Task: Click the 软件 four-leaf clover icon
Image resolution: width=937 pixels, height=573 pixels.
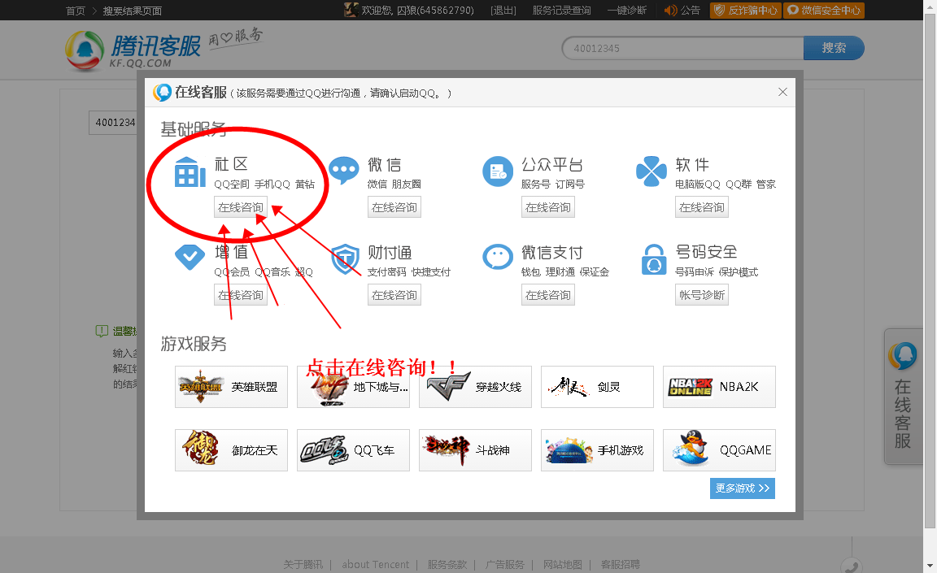Action: 652,171
